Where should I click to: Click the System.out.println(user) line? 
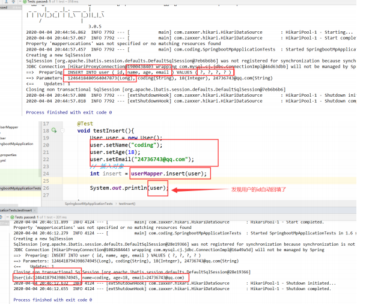pyautogui.click(x=129, y=188)
